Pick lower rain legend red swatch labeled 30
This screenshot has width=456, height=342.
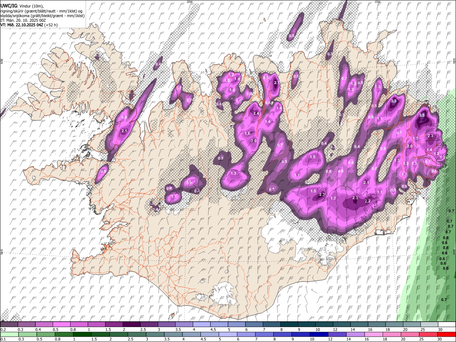[447, 334]
